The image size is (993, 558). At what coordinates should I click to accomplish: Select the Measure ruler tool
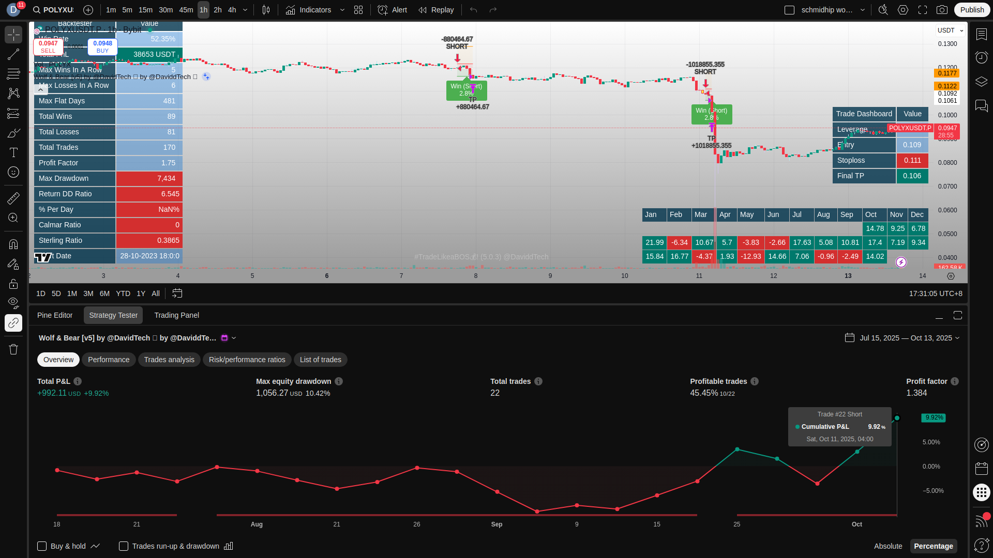pyautogui.click(x=13, y=198)
